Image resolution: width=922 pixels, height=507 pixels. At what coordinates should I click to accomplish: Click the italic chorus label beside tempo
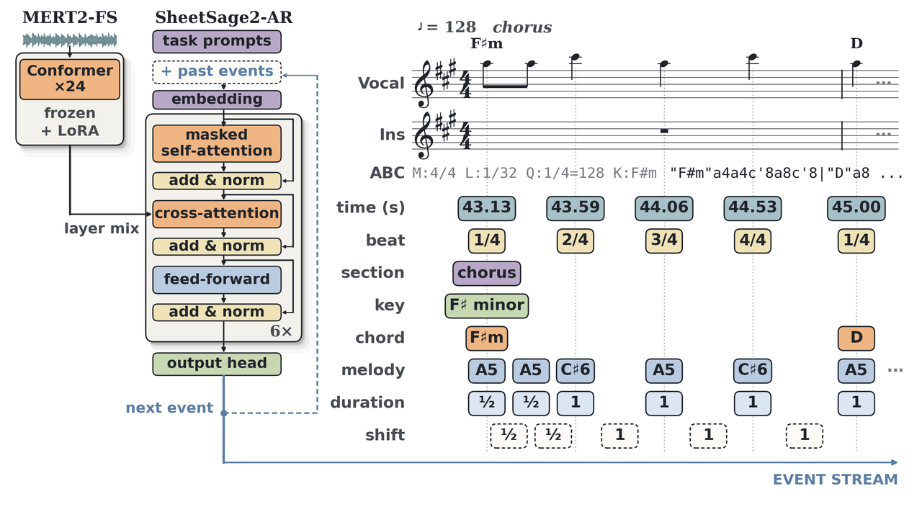(x=522, y=27)
